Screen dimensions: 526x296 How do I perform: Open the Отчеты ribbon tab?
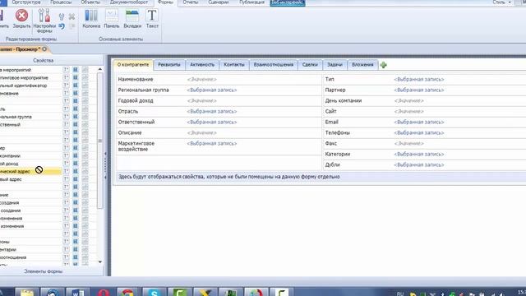click(190, 2)
